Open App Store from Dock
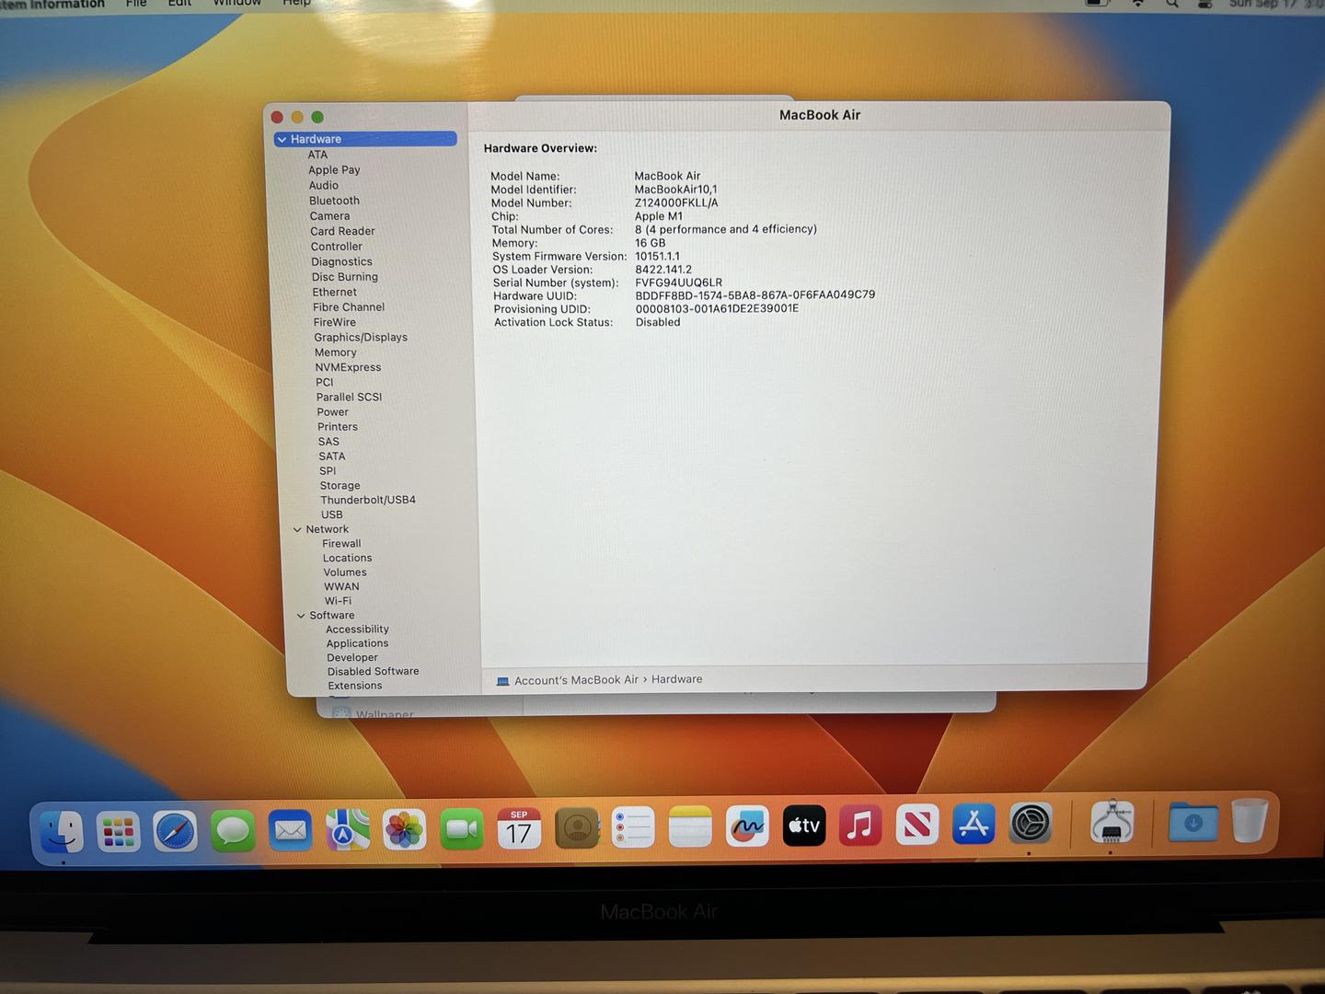 (974, 824)
